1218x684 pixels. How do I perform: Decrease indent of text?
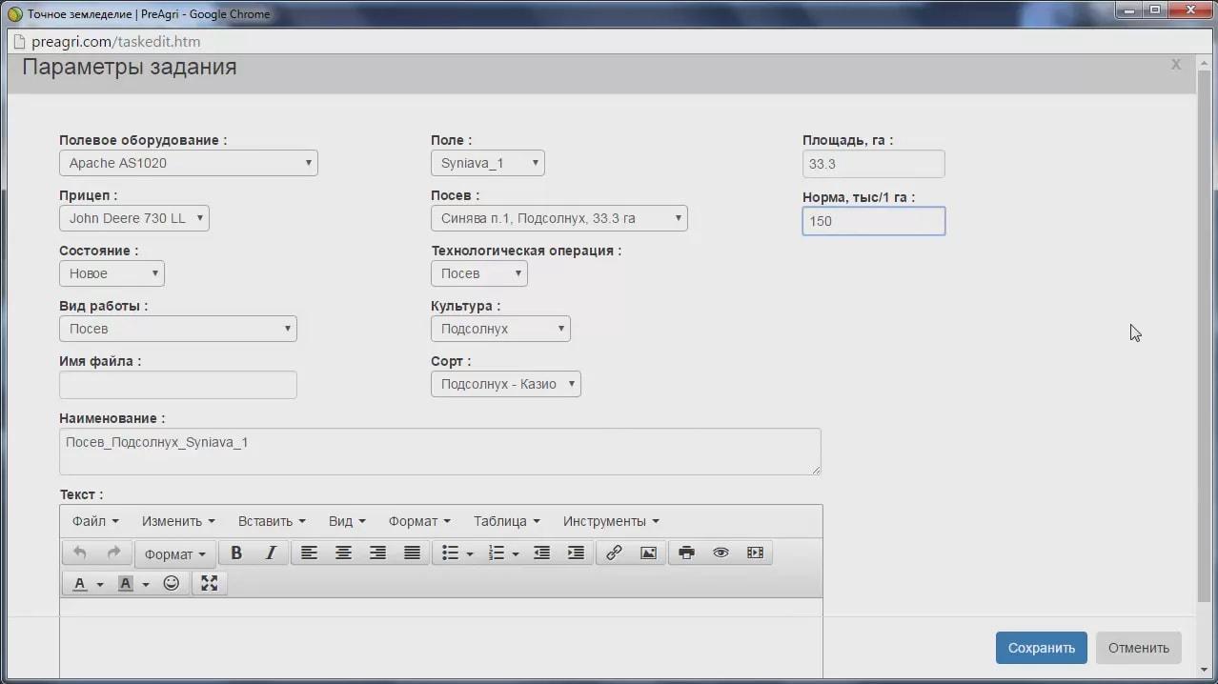[x=541, y=553]
